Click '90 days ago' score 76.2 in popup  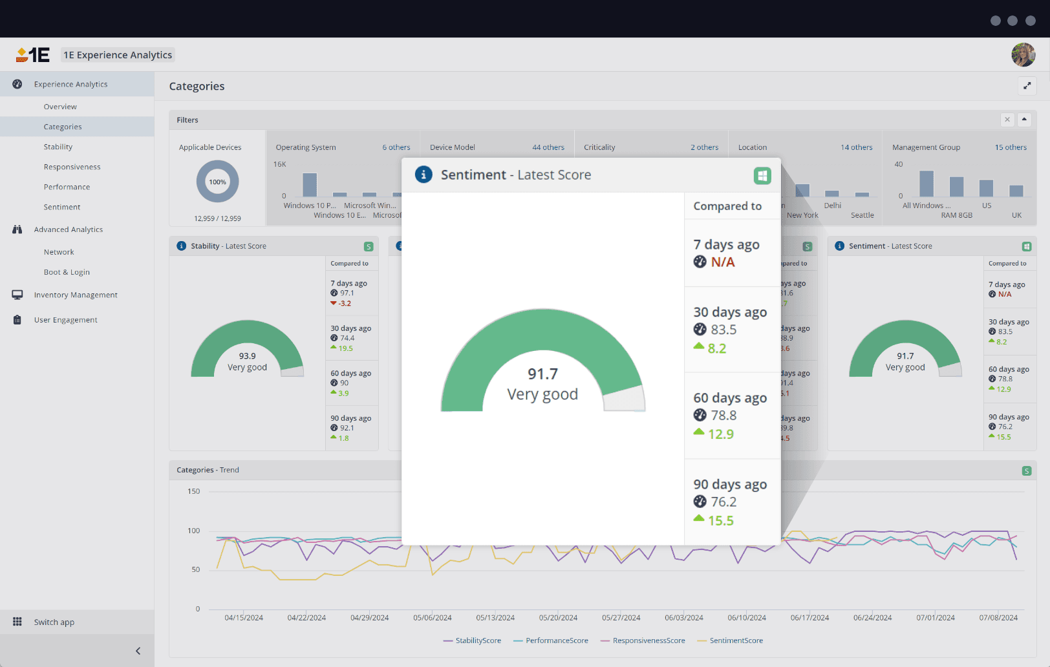click(x=723, y=502)
